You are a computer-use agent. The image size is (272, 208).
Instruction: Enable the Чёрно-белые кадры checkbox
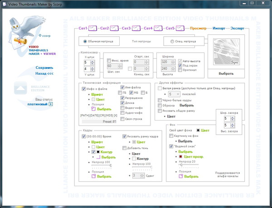pos(160,100)
